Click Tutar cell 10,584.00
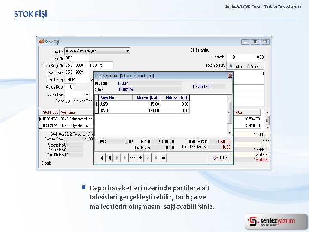 (x=247, y=119)
